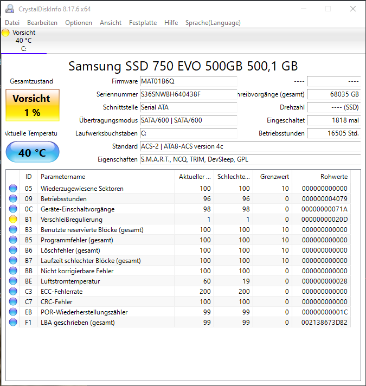This screenshot has height=386, width=366.
Task: Click status icon for F1 LBA geschrieben
Action: pyautogui.click(x=13, y=322)
